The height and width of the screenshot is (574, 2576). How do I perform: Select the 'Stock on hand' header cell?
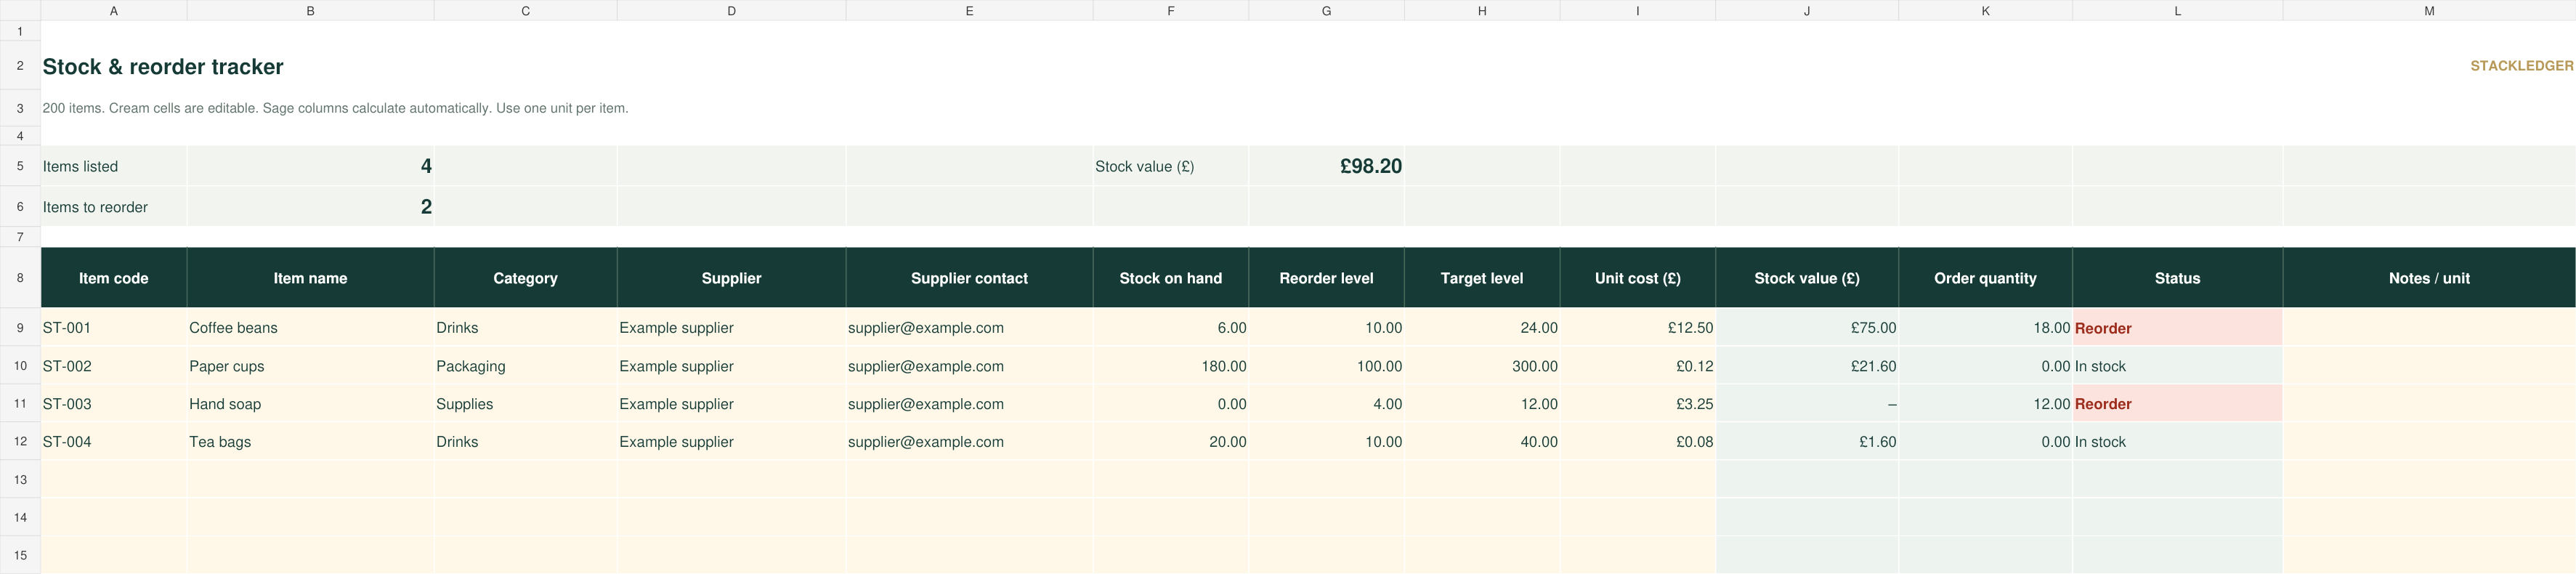pos(1170,278)
